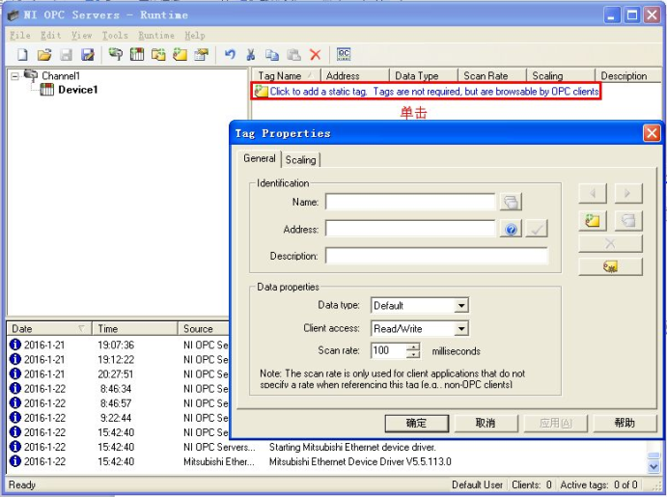
Task: Click the Properties toolbar icon
Action: pos(201,54)
